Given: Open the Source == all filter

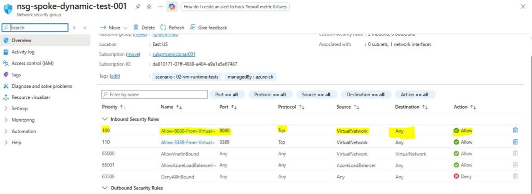Looking at the screenshot, I should (x=317, y=95).
